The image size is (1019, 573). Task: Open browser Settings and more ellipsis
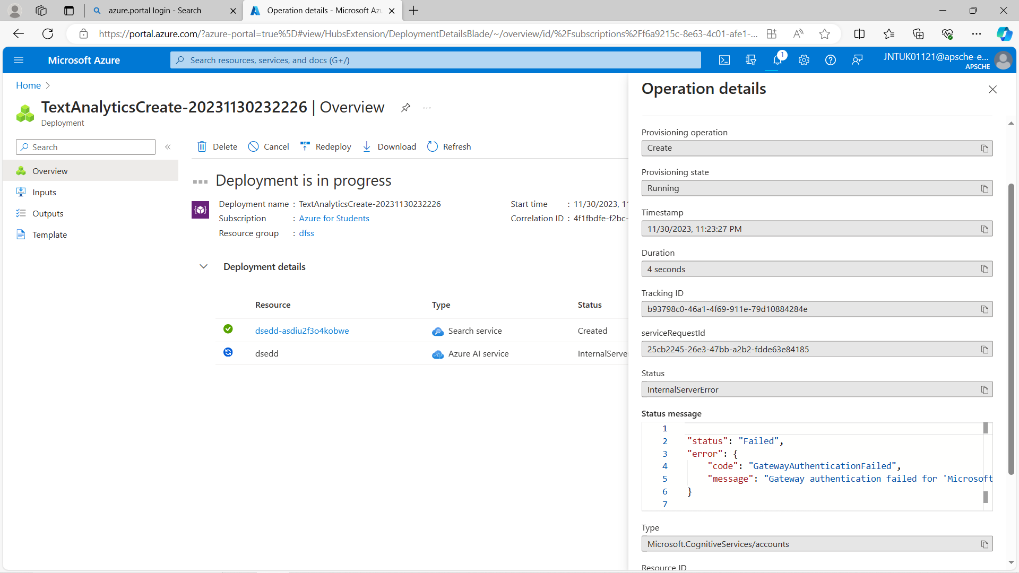[976, 34]
